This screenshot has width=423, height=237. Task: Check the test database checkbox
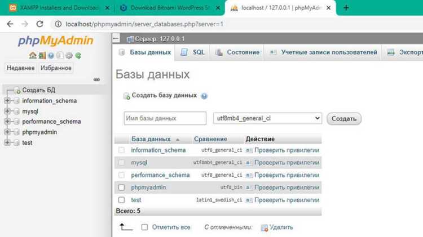(121, 200)
